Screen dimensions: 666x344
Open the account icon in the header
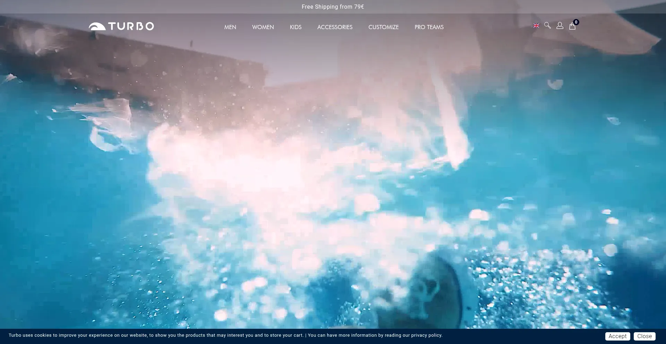pos(560,26)
